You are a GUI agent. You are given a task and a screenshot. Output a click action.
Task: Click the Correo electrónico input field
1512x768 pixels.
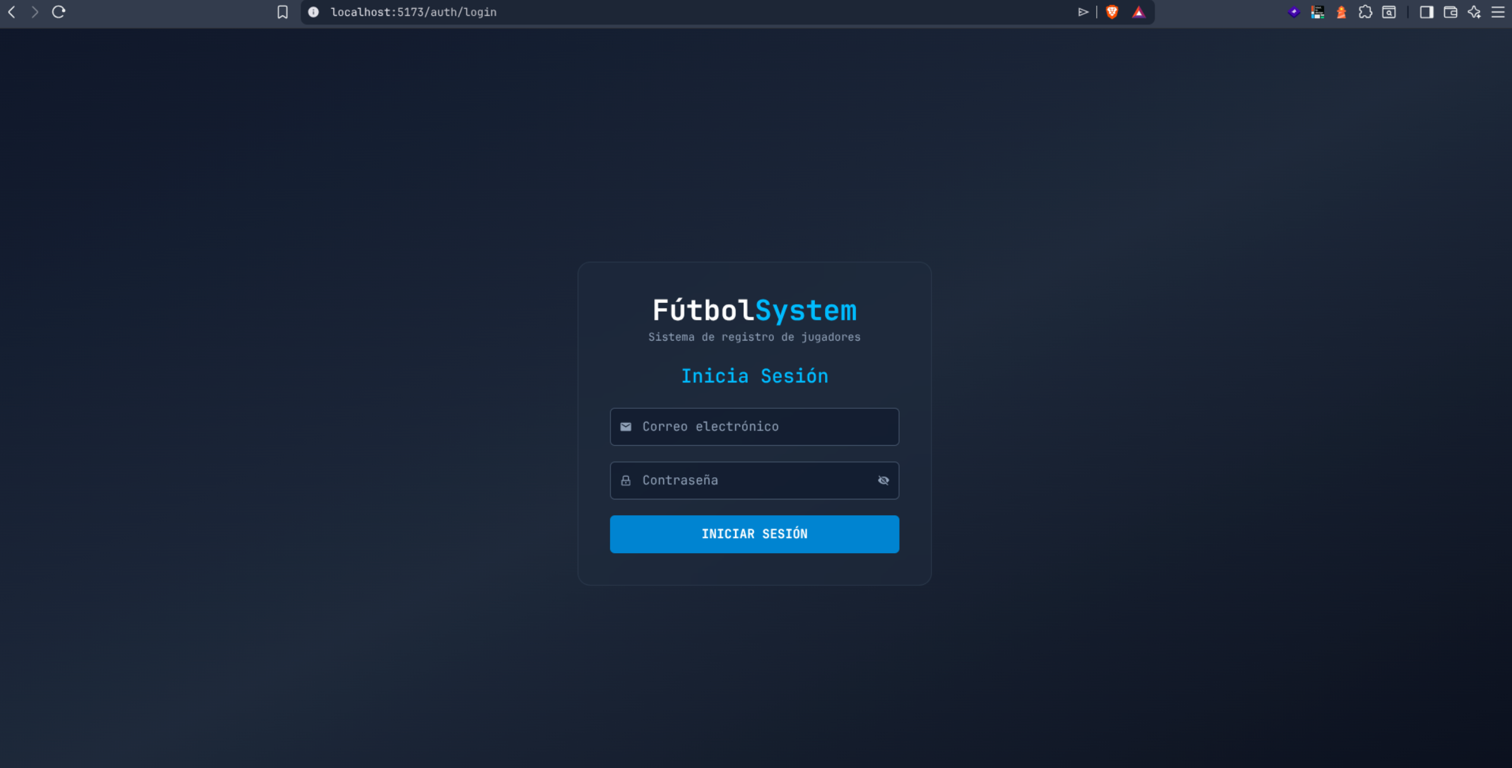[754, 427]
